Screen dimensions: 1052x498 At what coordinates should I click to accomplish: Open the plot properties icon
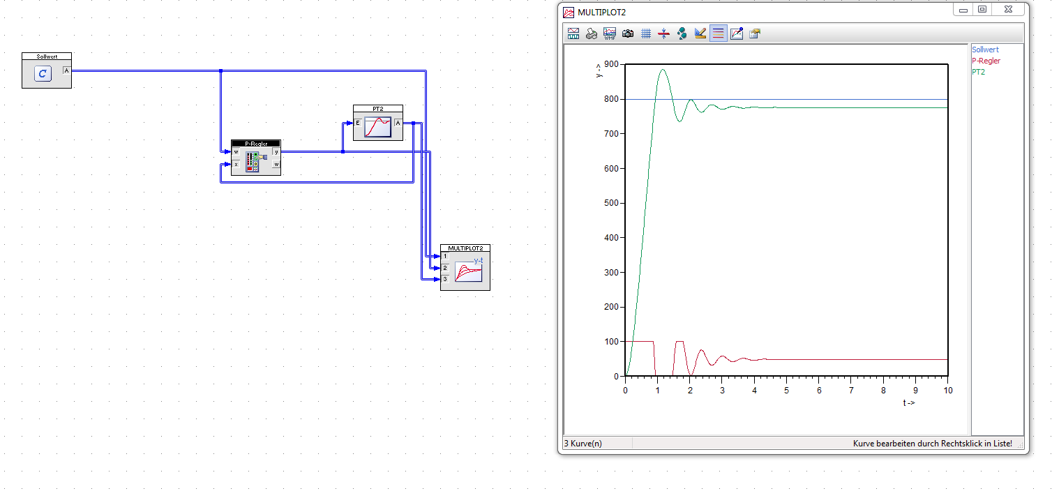point(755,33)
